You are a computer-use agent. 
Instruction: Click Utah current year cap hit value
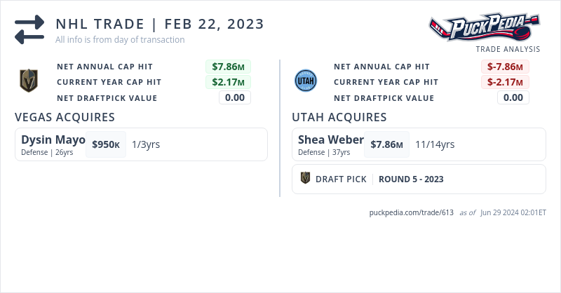click(x=505, y=82)
